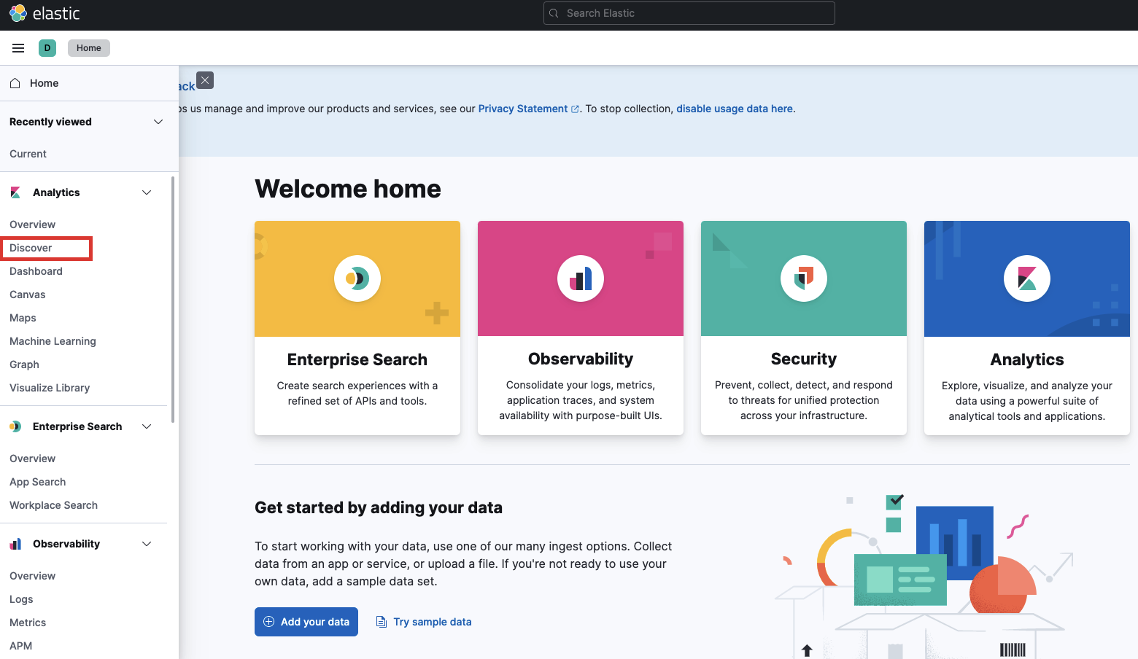Image resolution: width=1138 pixels, height=659 pixels.
Task: Open the Enterprise Search card title
Action: tap(357, 359)
